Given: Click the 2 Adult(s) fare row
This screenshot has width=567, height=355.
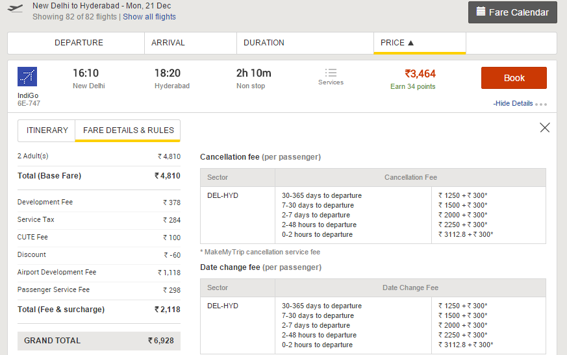Looking at the screenshot, I should [99, 156].
